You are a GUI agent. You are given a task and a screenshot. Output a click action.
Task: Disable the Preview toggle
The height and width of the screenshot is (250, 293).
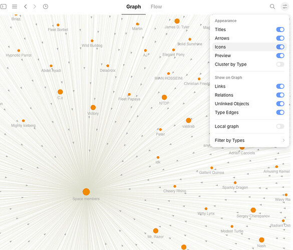(x=280, y=56)
